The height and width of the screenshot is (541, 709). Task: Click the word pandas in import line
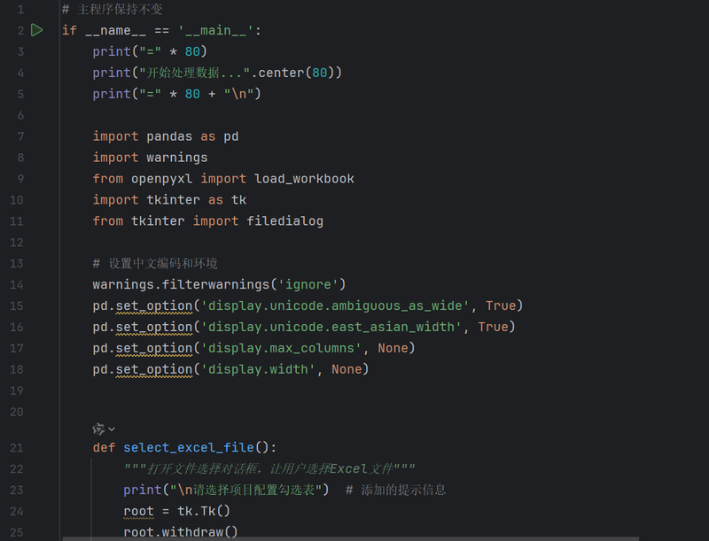point(169,136)
